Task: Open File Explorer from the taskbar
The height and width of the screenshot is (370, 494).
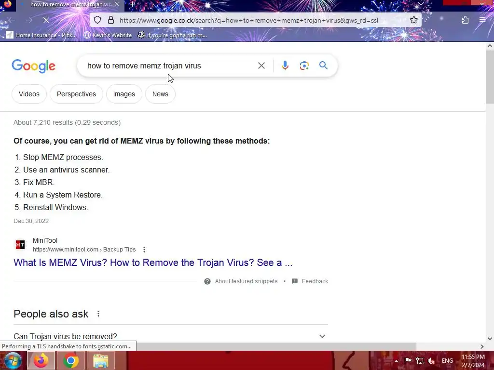Action: point(101,360)
